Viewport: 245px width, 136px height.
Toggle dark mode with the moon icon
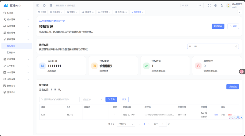pos(222,6)
